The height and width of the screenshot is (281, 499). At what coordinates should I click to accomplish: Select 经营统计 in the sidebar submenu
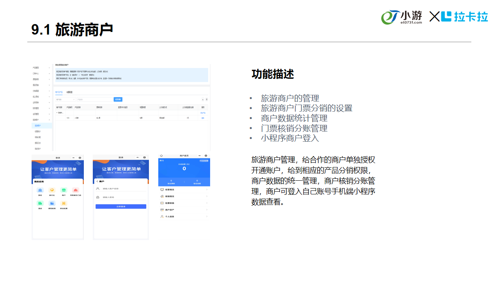(x=38, y=132)
